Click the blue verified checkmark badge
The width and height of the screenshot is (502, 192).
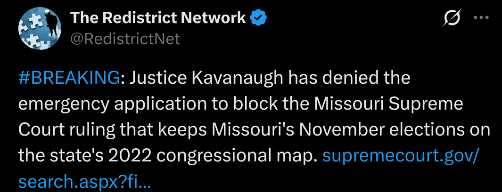[257, 18]
